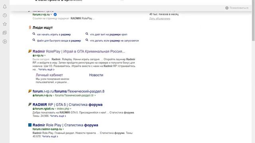
Task: Expand 'Читать ещё' under RADMIR GTA 5 snippet
Action: coord(58,116)
